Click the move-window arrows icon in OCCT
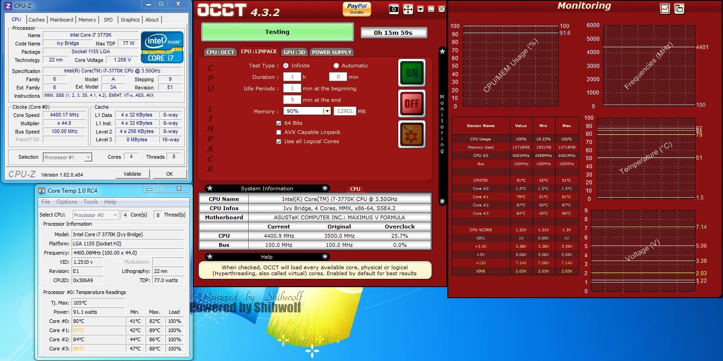Viewport: 723px width, 361px height. pyautogui.click(x=408, y=9)
